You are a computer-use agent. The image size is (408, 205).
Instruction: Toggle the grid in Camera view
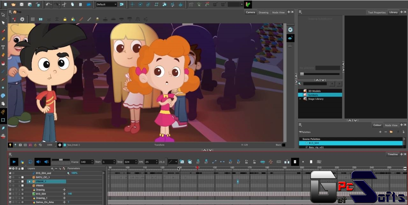tap(33, 19)
